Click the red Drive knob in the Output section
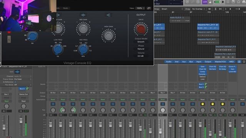Viewport: 246px width, 138px height. tap(141, 29)
